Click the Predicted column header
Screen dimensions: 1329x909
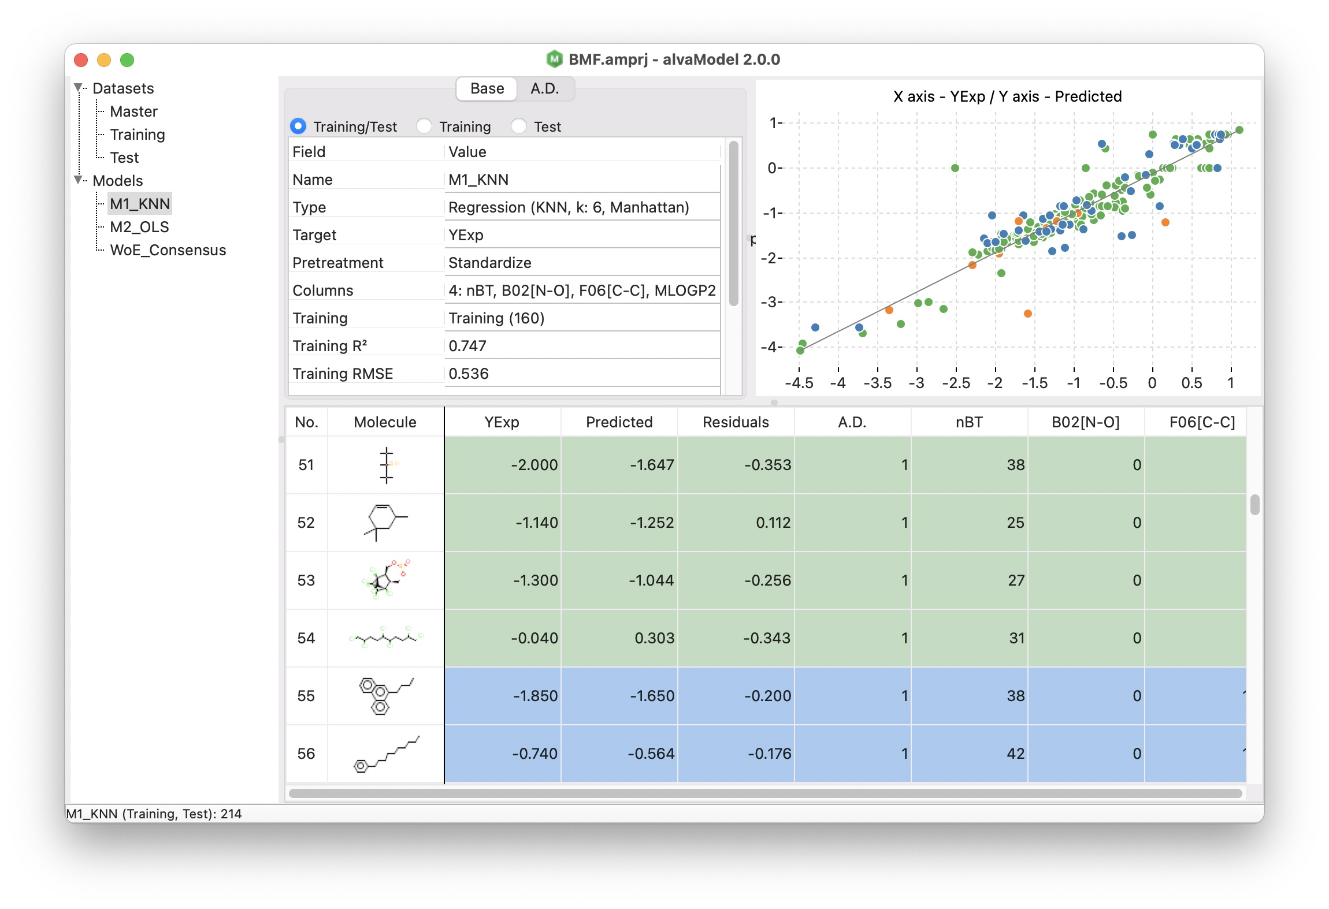(619, 422)
